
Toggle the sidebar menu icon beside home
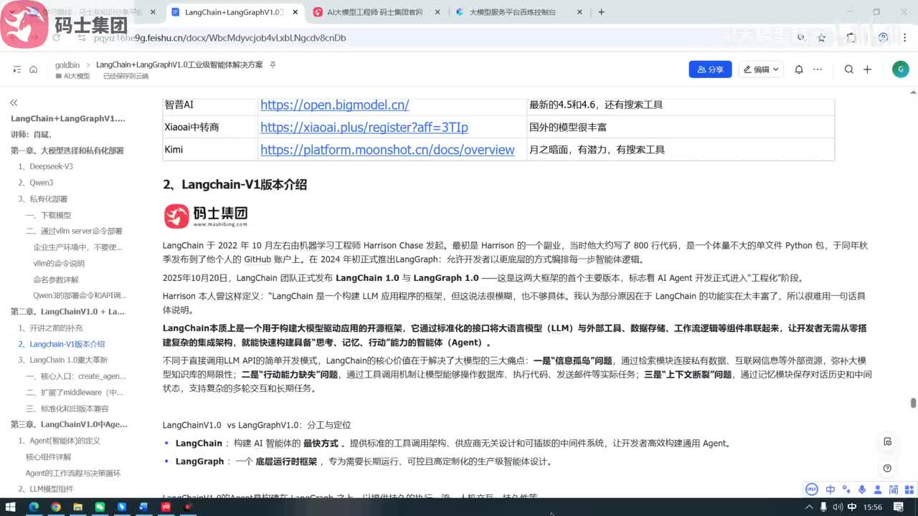[16, 70]
